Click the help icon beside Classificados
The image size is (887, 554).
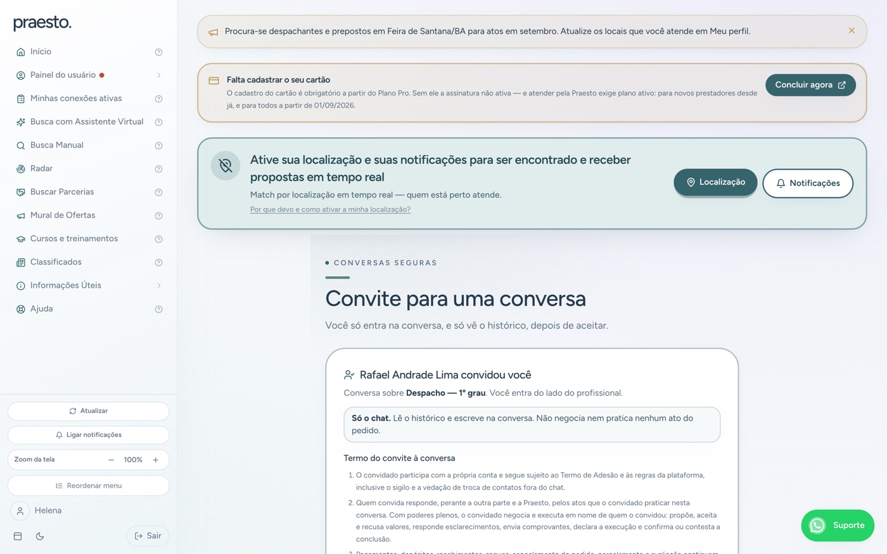(x=158, y=263)
